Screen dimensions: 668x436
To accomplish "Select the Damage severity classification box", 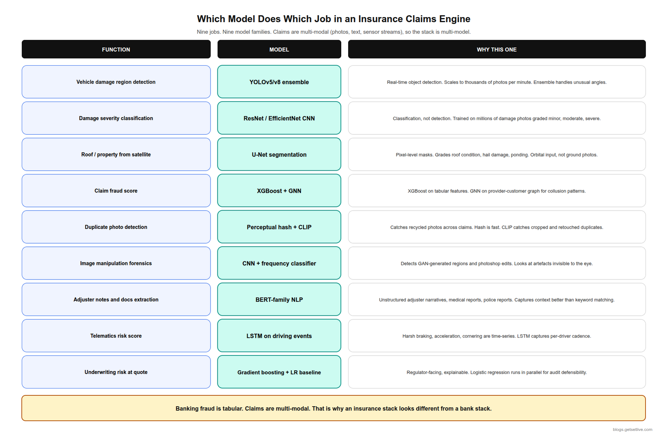I will 116,118.
